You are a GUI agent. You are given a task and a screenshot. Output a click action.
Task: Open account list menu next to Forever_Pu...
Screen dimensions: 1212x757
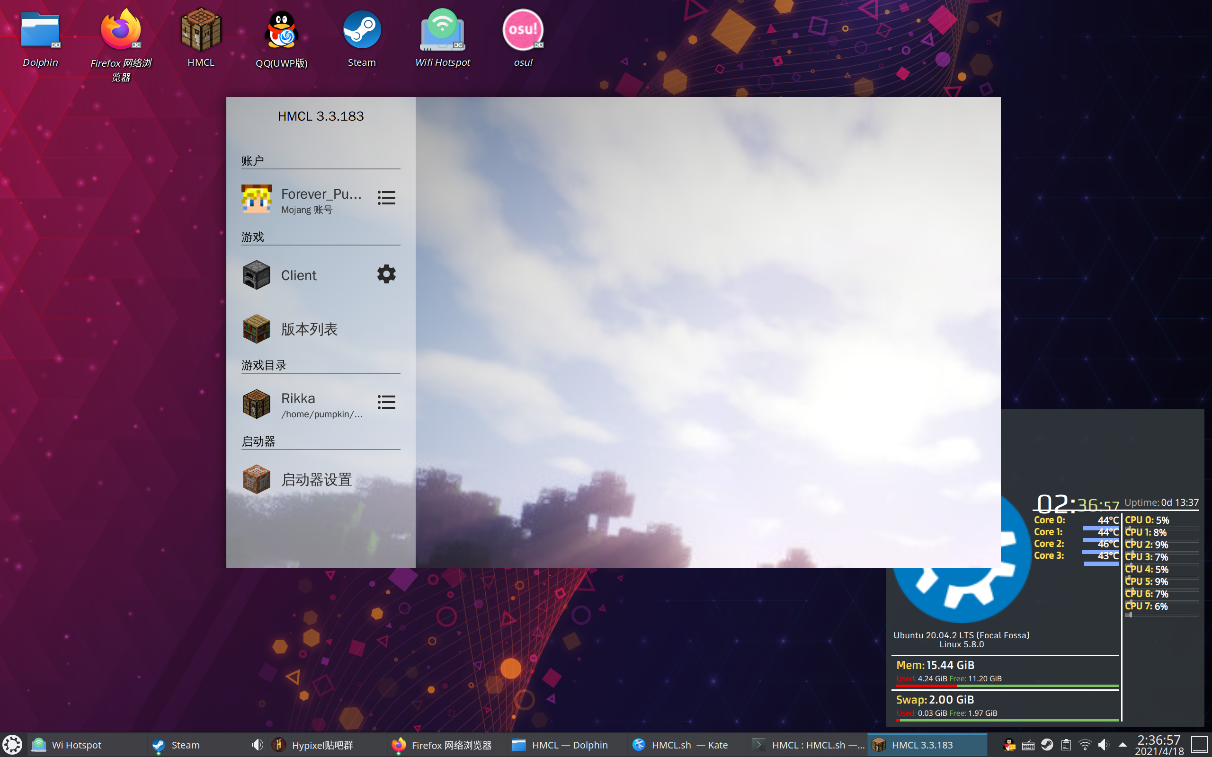(x=386, y=198)
